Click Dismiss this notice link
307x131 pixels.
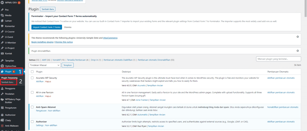click(64, 42)
